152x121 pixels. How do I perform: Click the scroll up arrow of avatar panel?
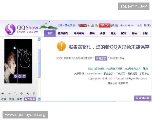click(39, 39)
